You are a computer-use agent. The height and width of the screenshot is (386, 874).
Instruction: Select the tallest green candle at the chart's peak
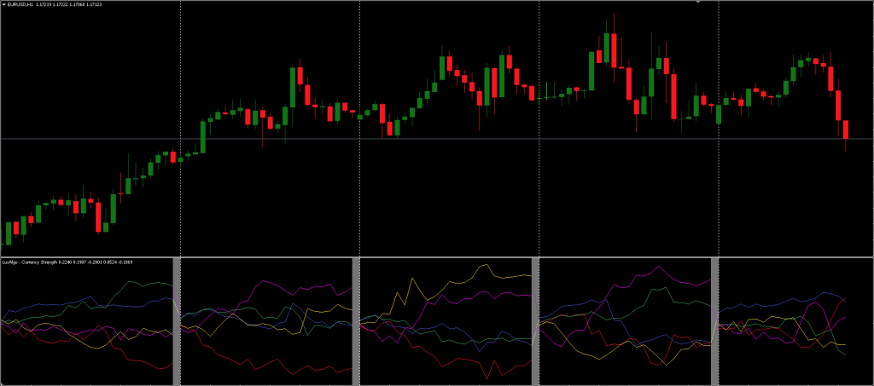(607, 48)
